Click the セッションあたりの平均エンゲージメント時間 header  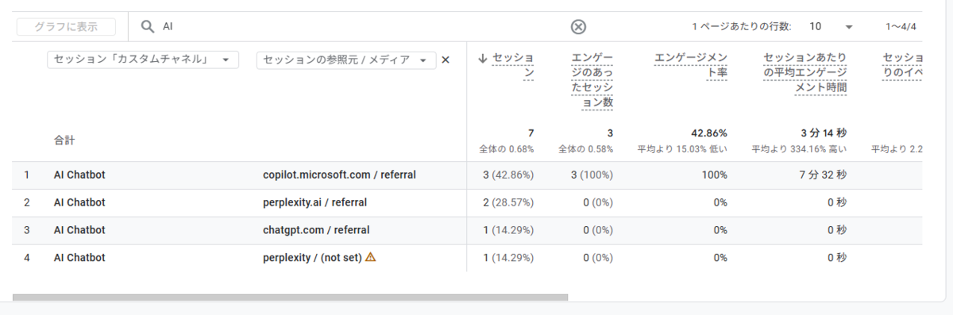(x=804, y=72)
